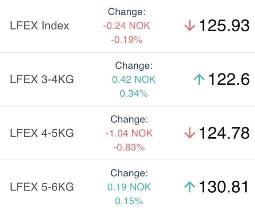Click the -0.24 NOK change value
The image size is (255, 213).
coord(127,26)
